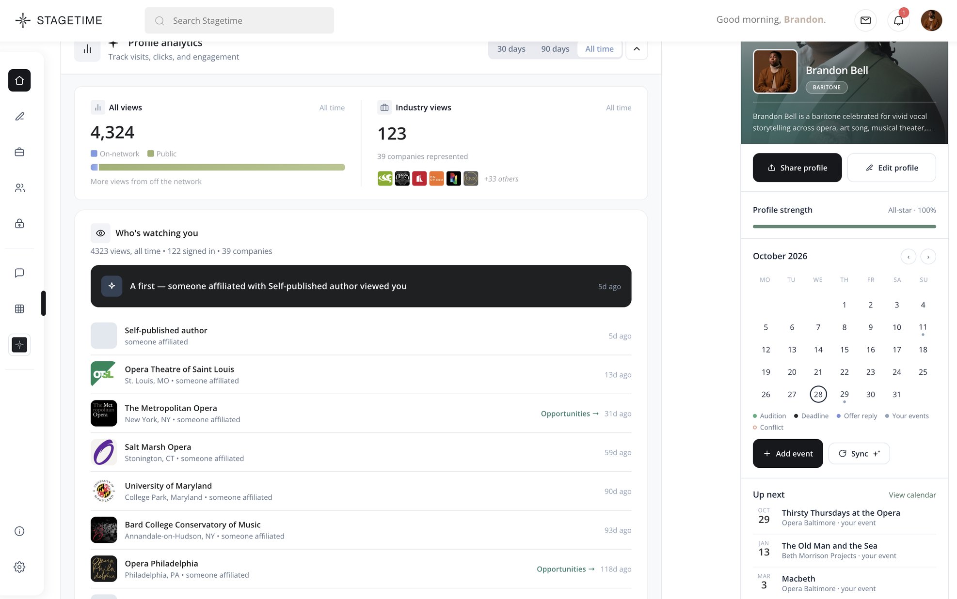Select October 28 in the calendar
The height and width of the screenshot is (599, 957).
[x=818, y=394]
